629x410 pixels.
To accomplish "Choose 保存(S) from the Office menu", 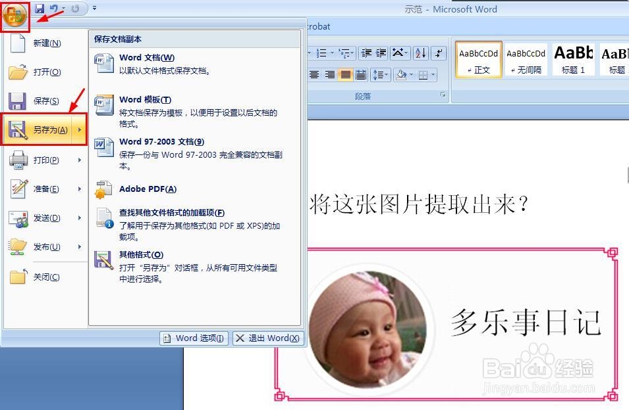I will pyautogui.click(x=45, y=101).
